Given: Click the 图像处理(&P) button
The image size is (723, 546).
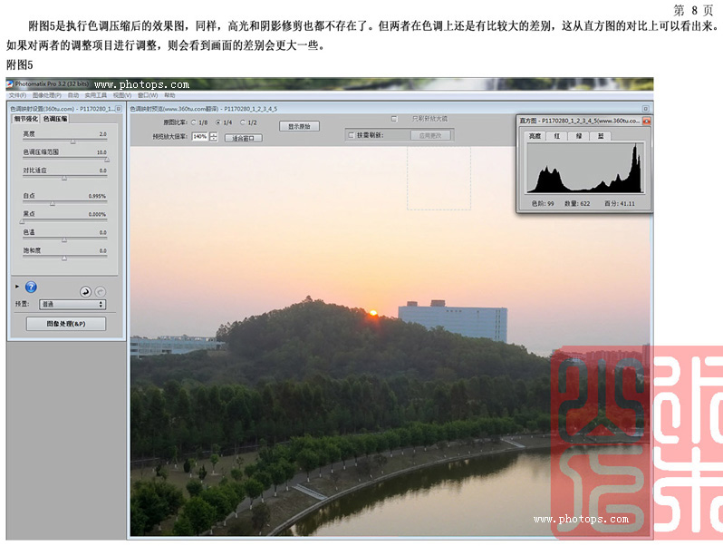Looking at the screenshot, I should [x=66, y=324].
